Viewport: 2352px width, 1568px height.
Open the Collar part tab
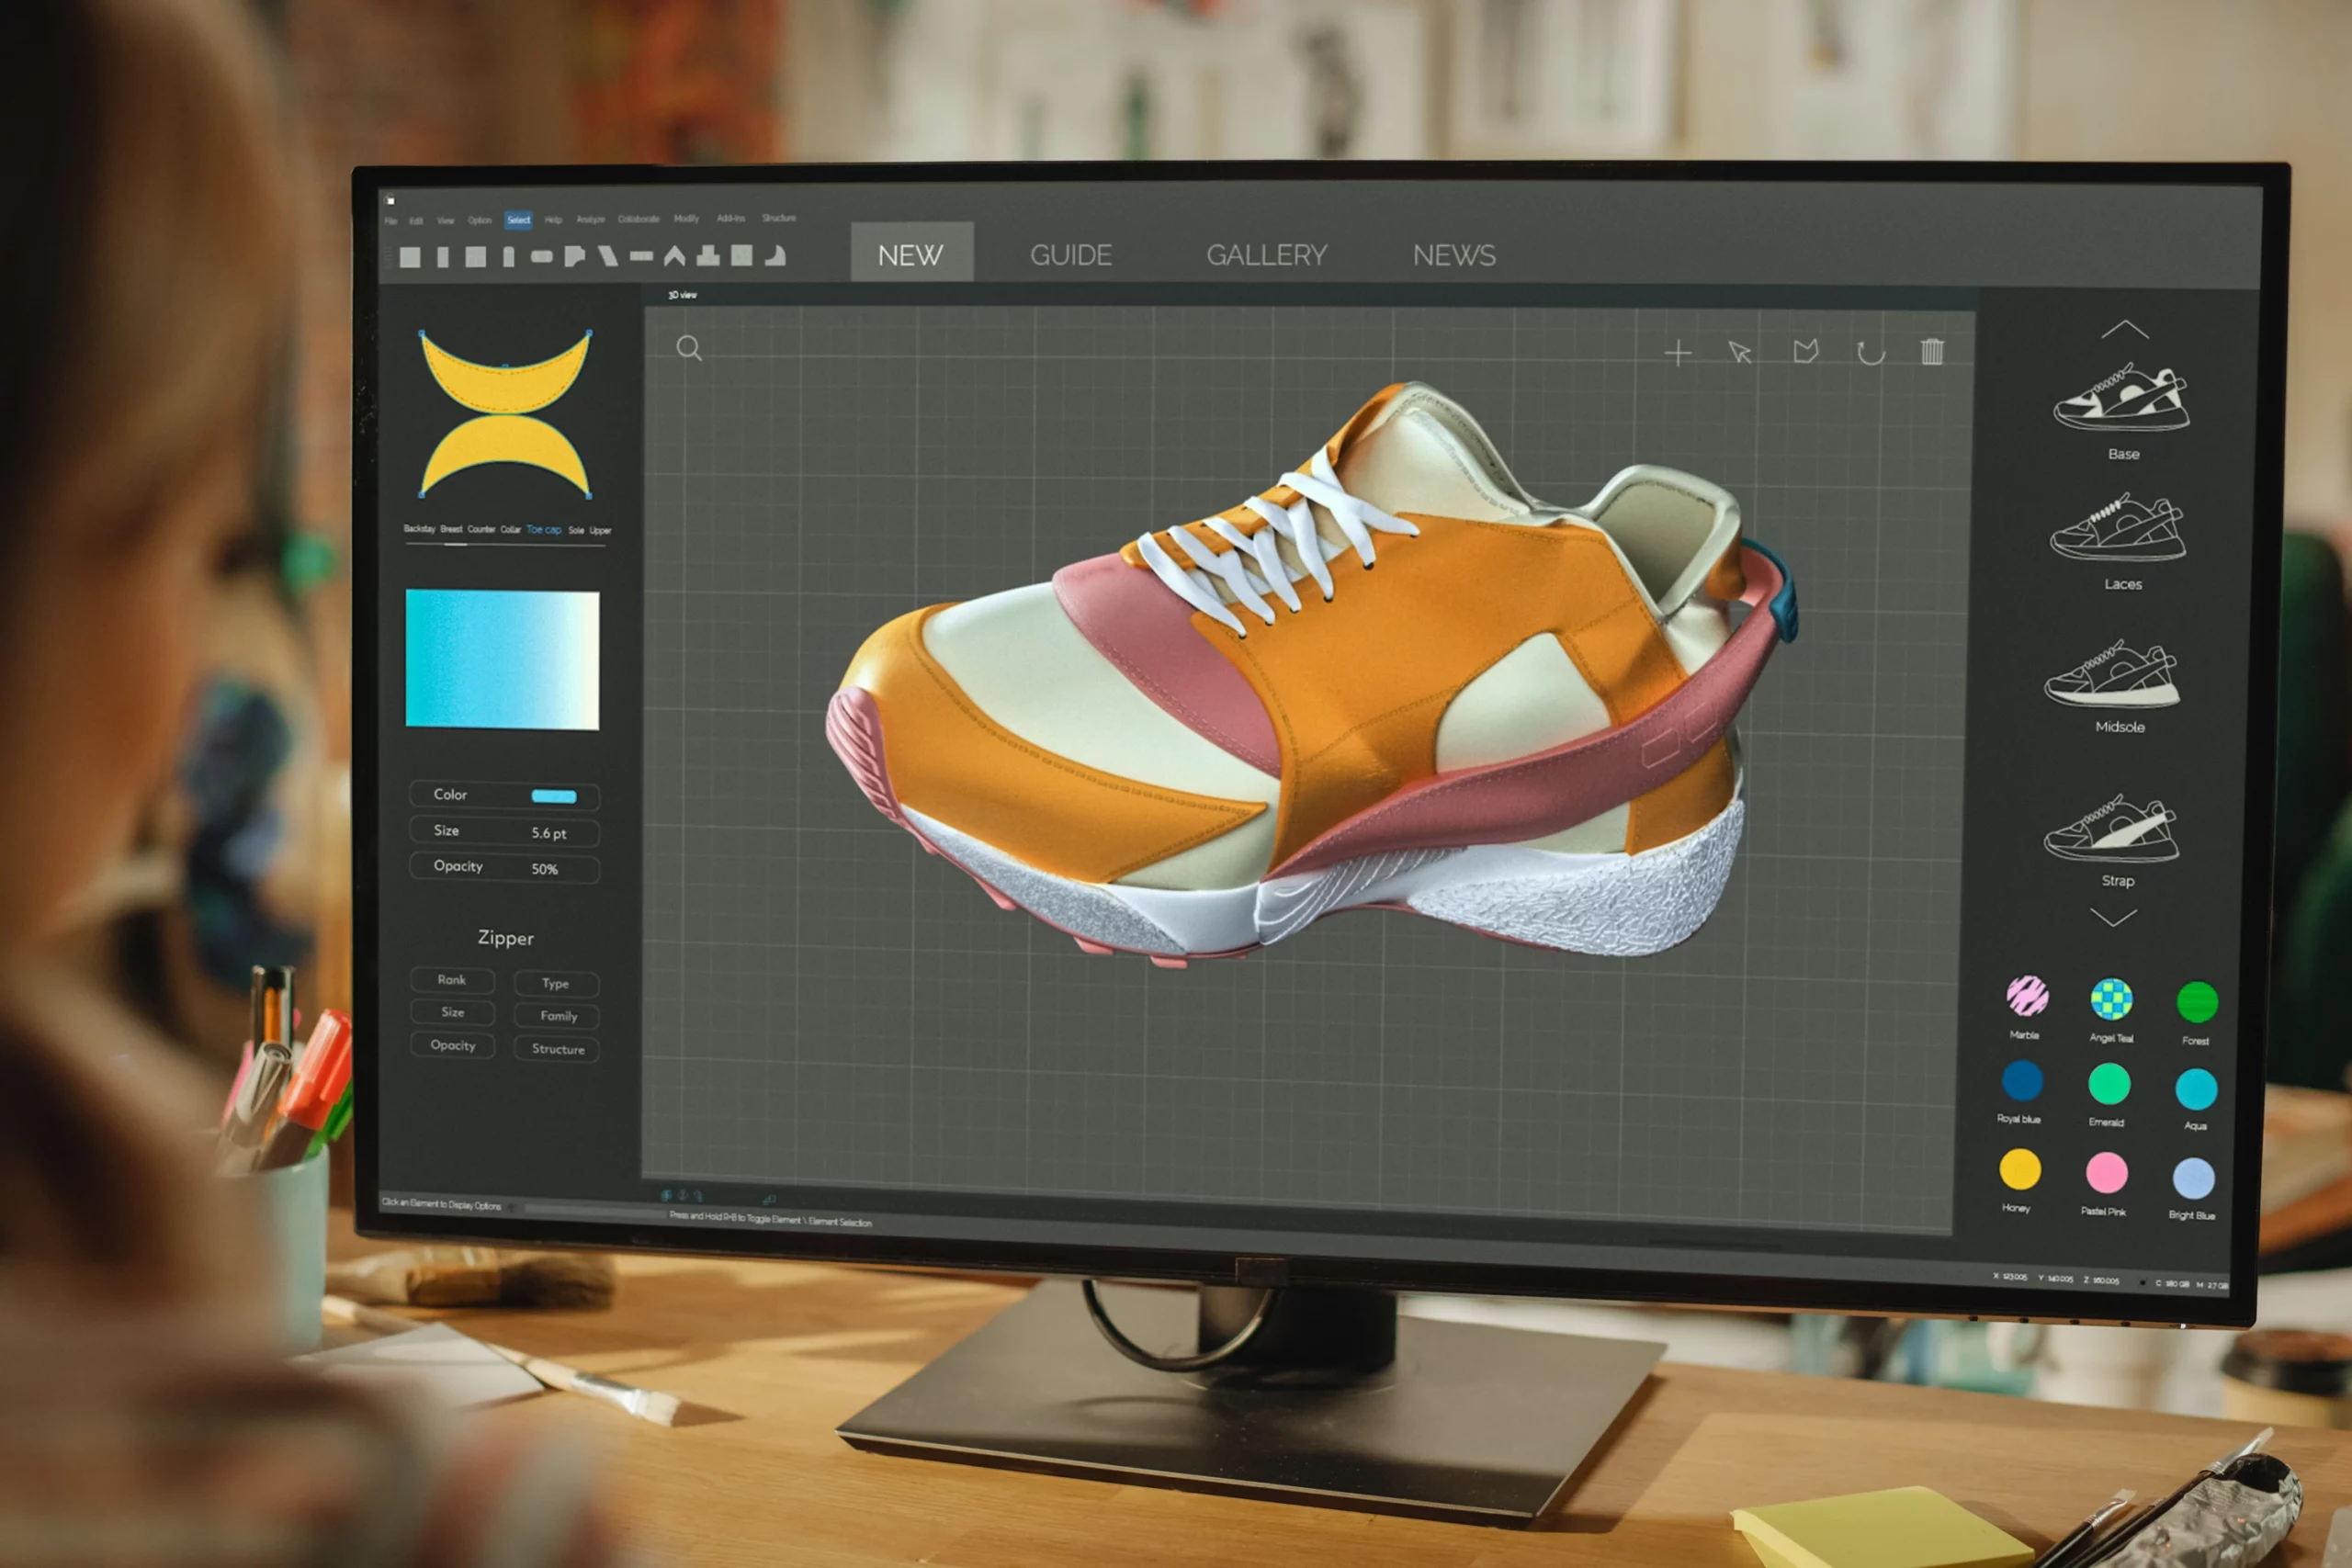coord(513,530)
